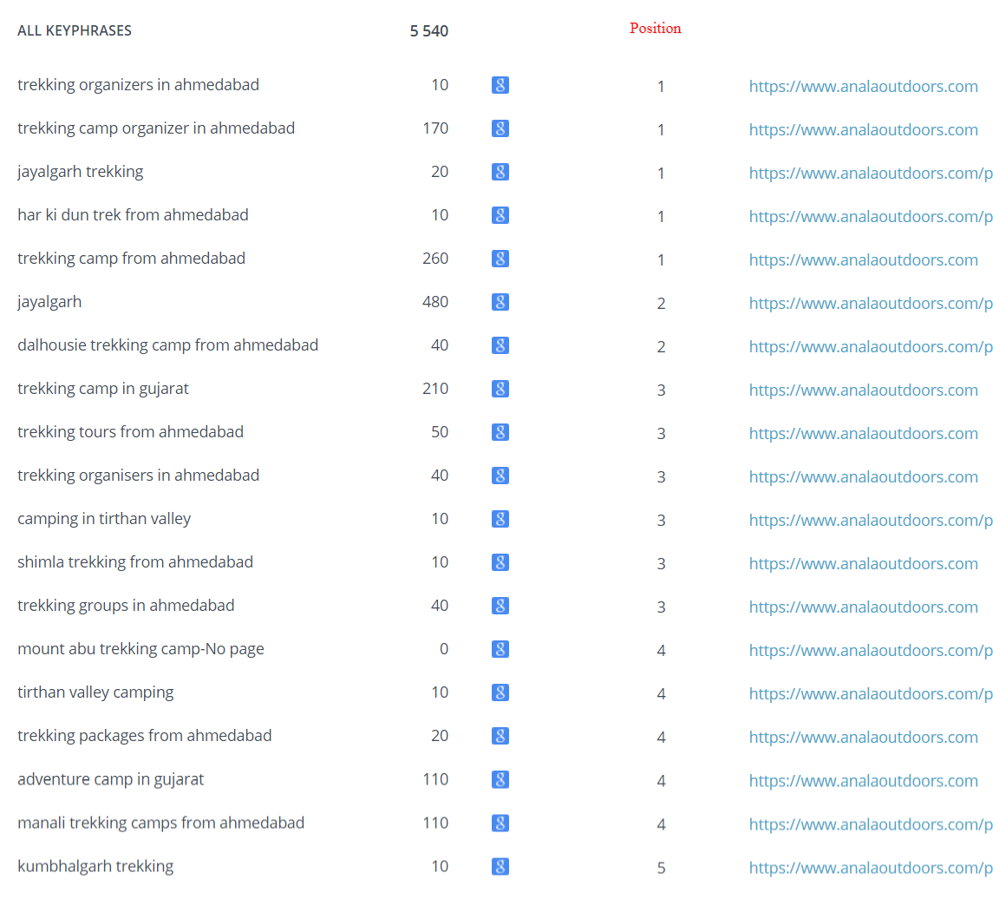The width and height of the screenshot is (993, 899).
Task: Open URL in jayalgarh trekking row
Action: pyautogui.click(x=871, y=173)
